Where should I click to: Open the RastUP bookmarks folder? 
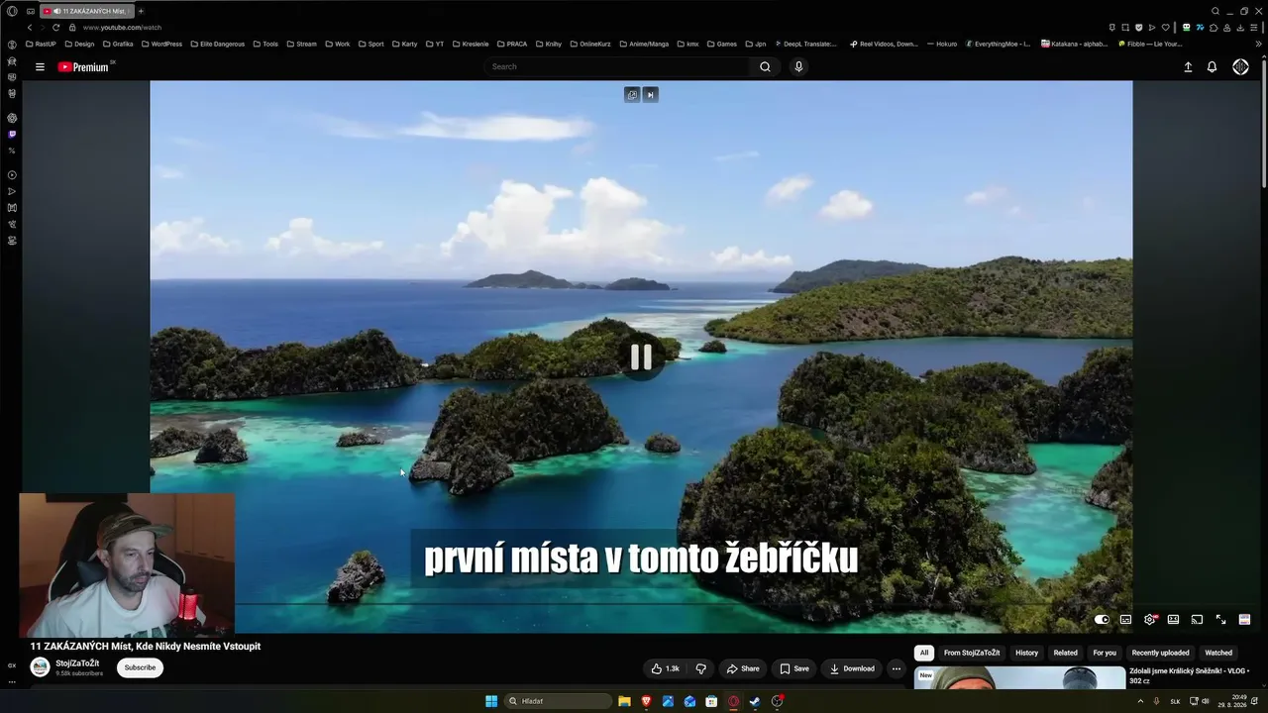pos(42,45)
